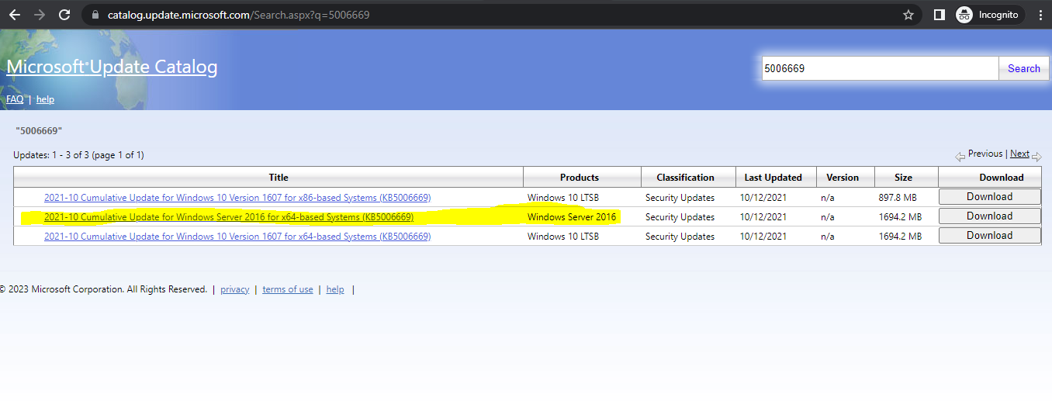
Task: Open the side panel icon
Action: coord(939,15)
